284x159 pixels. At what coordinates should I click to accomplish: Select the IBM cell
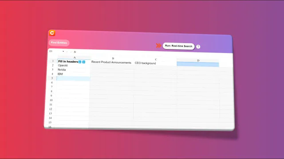(73, 74)
